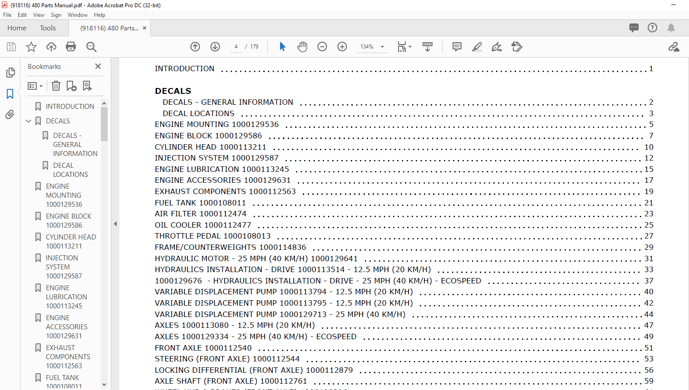Open Page Thumbnails panel icon
Screen dimensions: 689x390
[x=10, y=73]
